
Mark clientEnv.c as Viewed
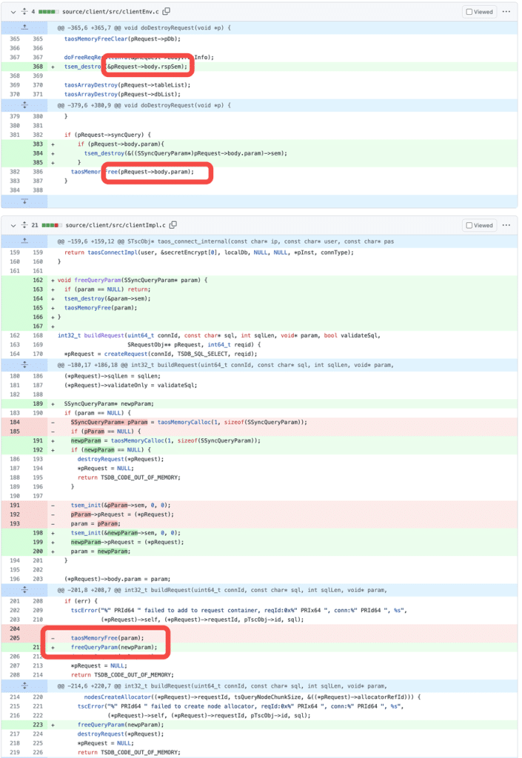[478, 12]
